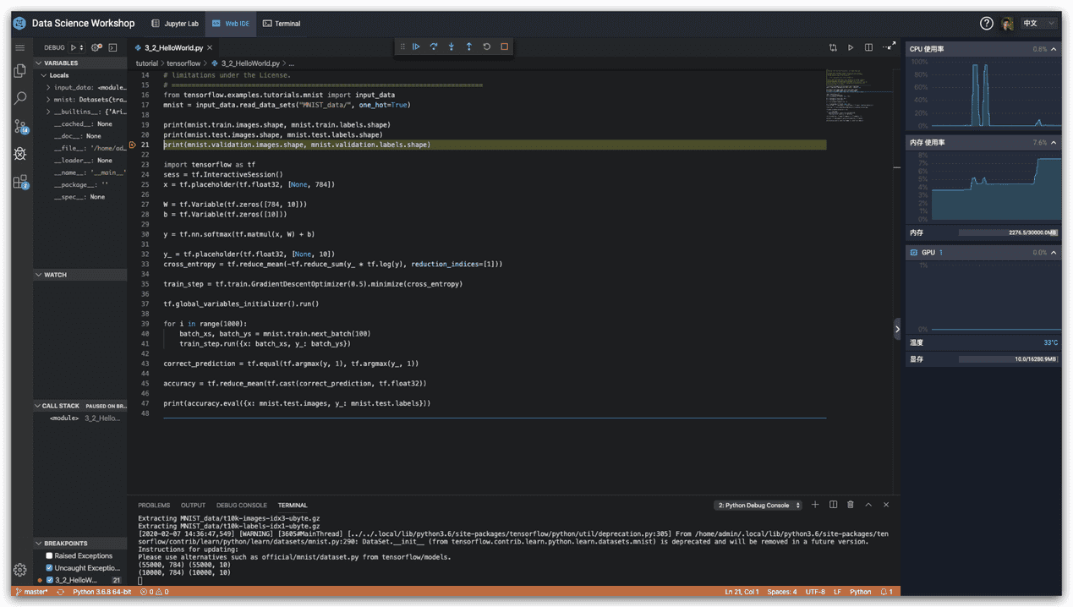Collapse the right monitoring sidebar with the arrow
Screen dimensions: 1073x607
tap(897, 330)
